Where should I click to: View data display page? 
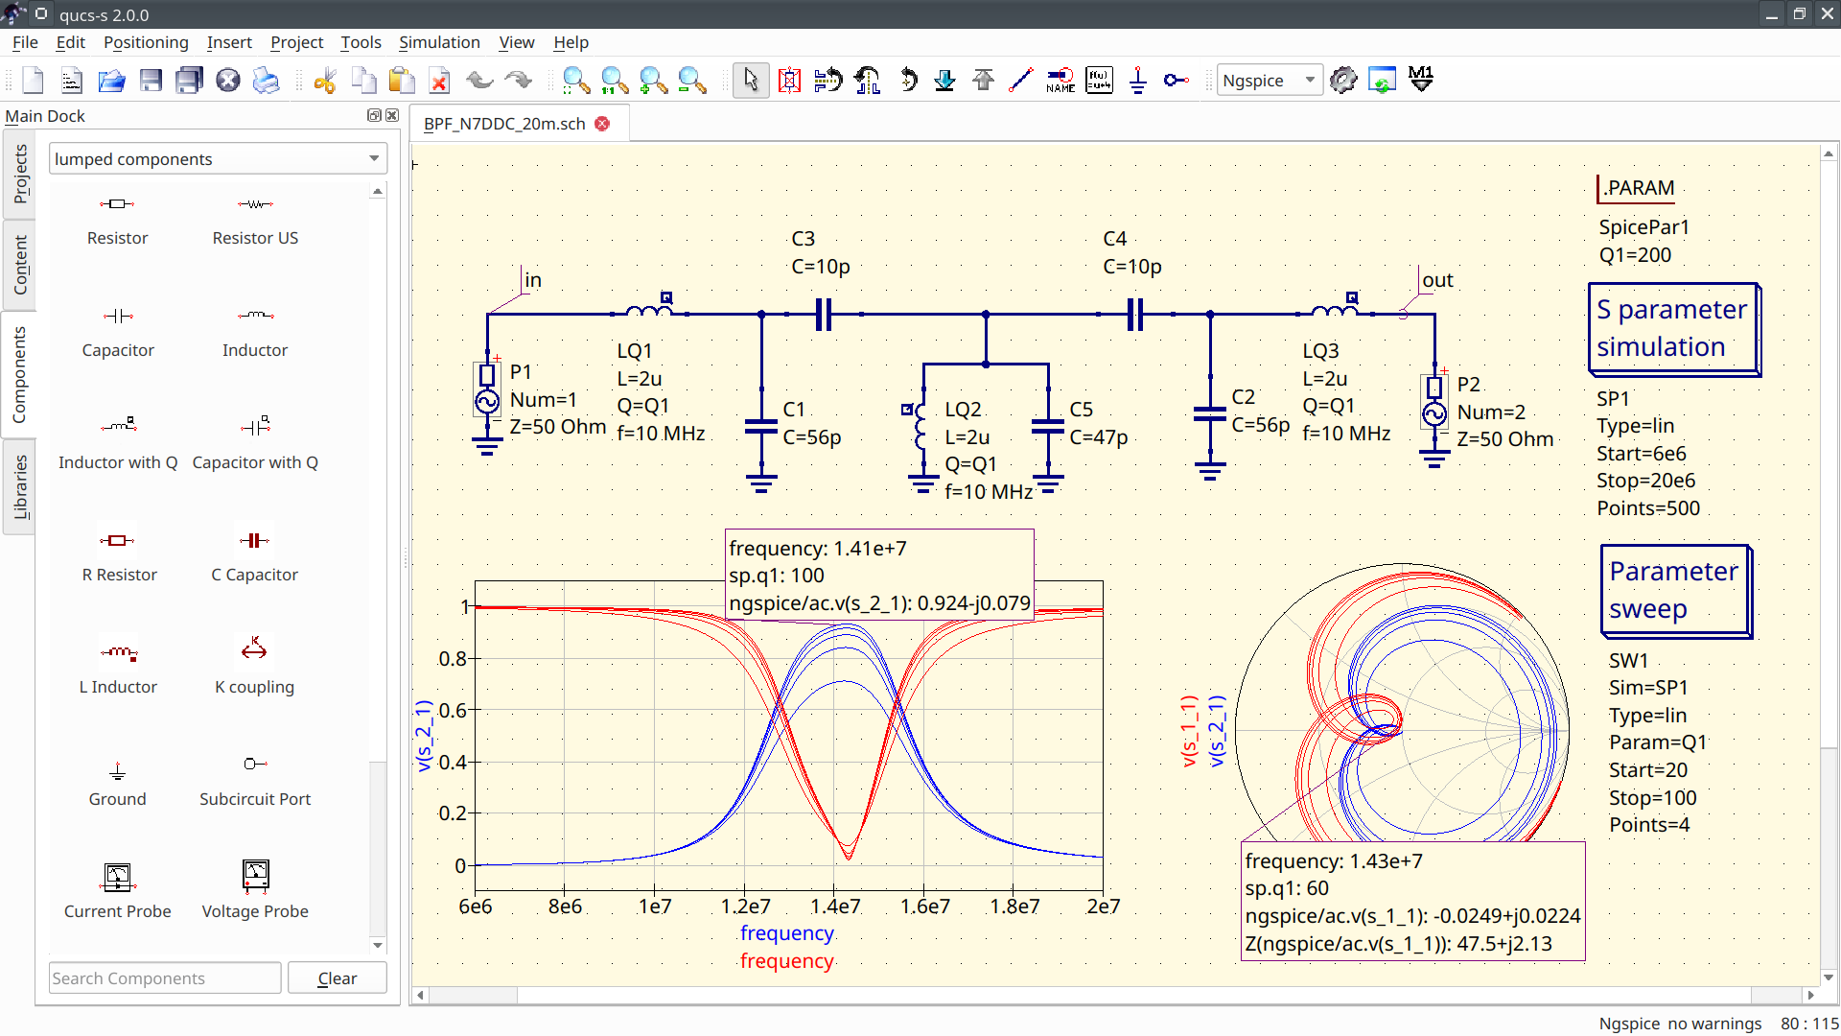tap(1382, 81)
